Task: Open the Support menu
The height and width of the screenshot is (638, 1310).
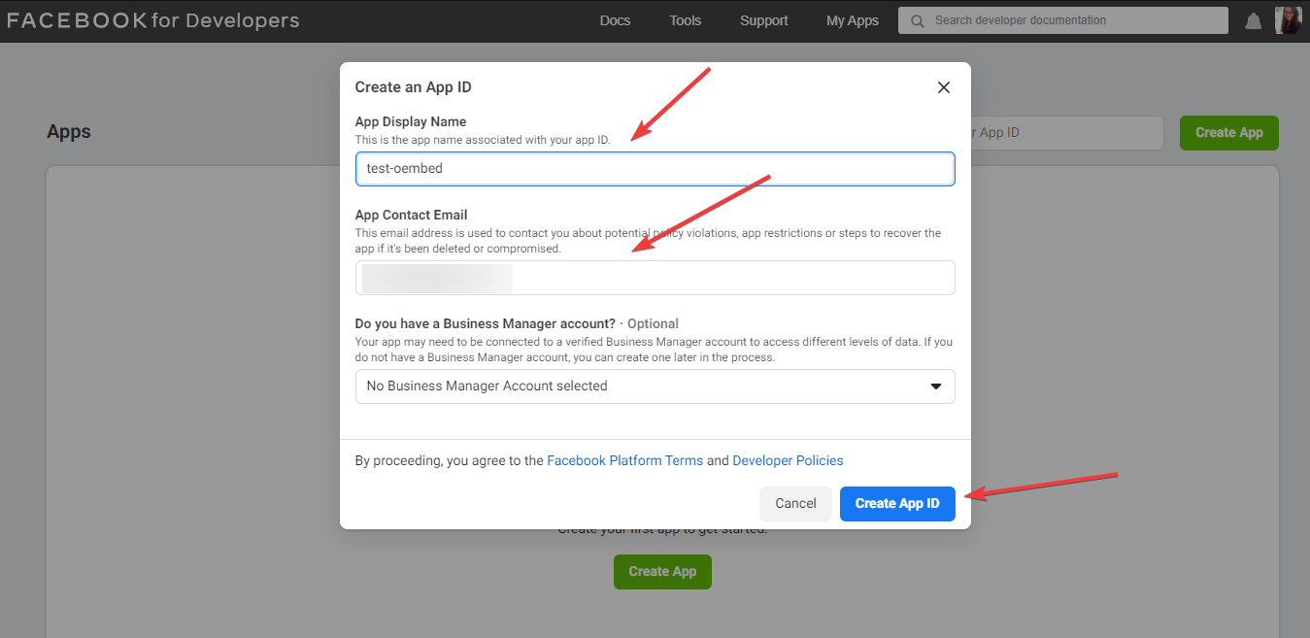Action: tap(764, 20)
